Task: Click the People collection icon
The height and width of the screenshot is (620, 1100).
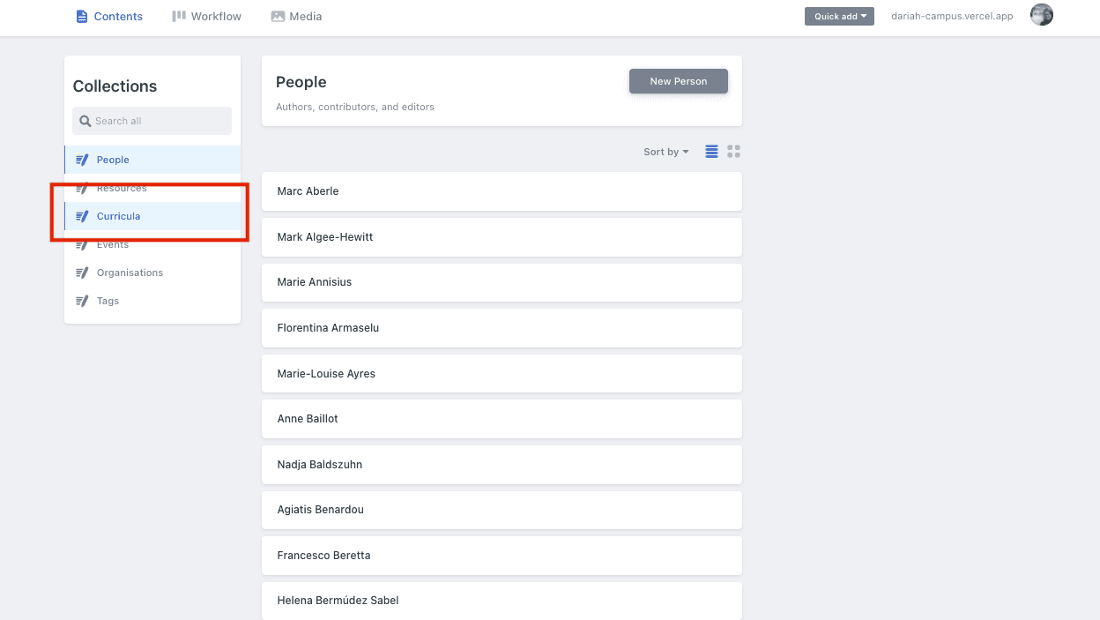Action: click(82, 160)
